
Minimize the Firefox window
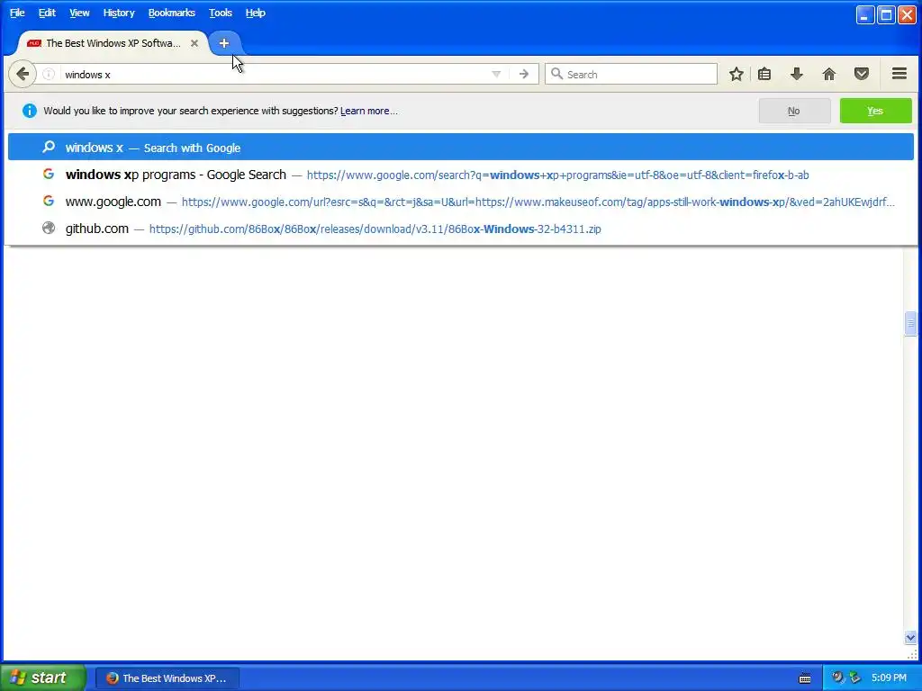864,14
